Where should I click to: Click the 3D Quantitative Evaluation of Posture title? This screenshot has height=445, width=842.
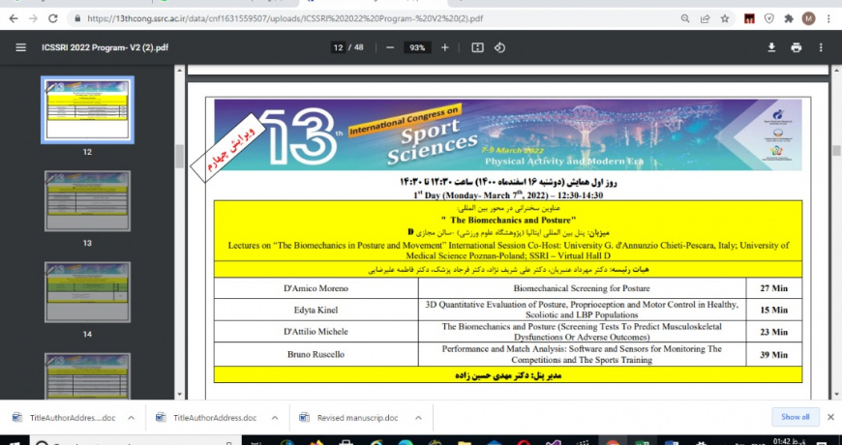(582, 310)
